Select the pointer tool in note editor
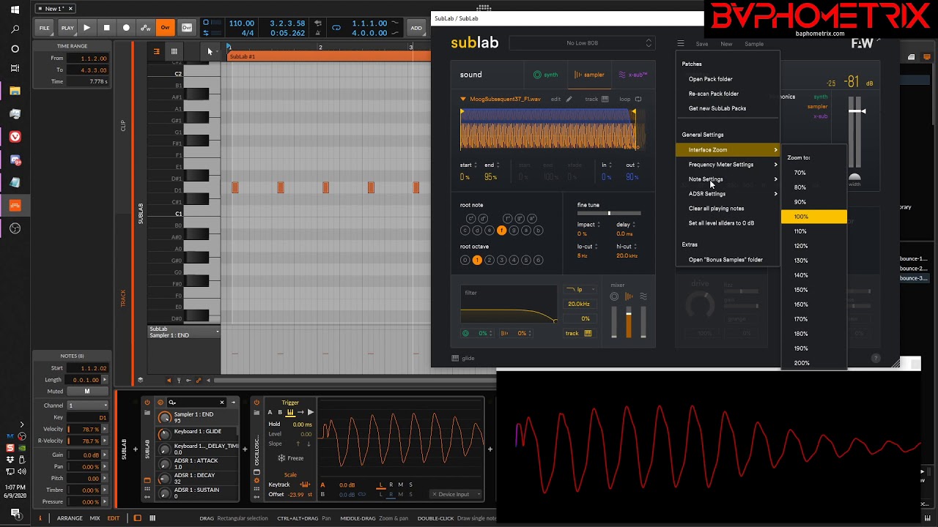 (x=210, y=51)
